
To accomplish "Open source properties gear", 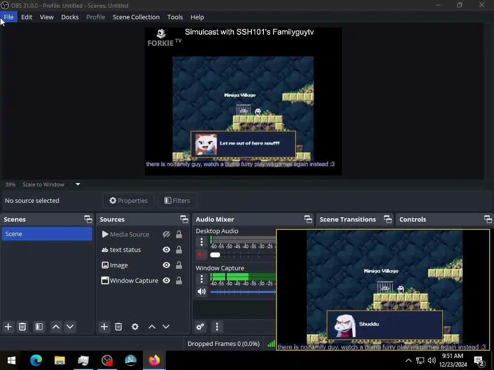I will (x=135, y=327).
